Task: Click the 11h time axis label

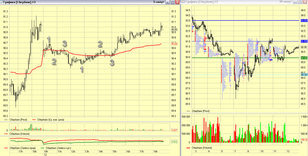Action: [x=60, y=152]
